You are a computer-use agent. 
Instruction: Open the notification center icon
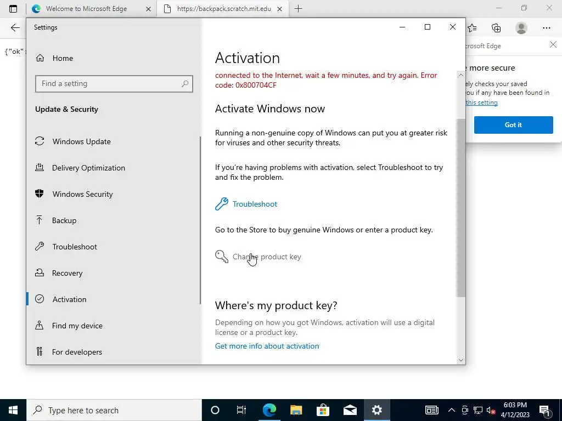point(544,410)
